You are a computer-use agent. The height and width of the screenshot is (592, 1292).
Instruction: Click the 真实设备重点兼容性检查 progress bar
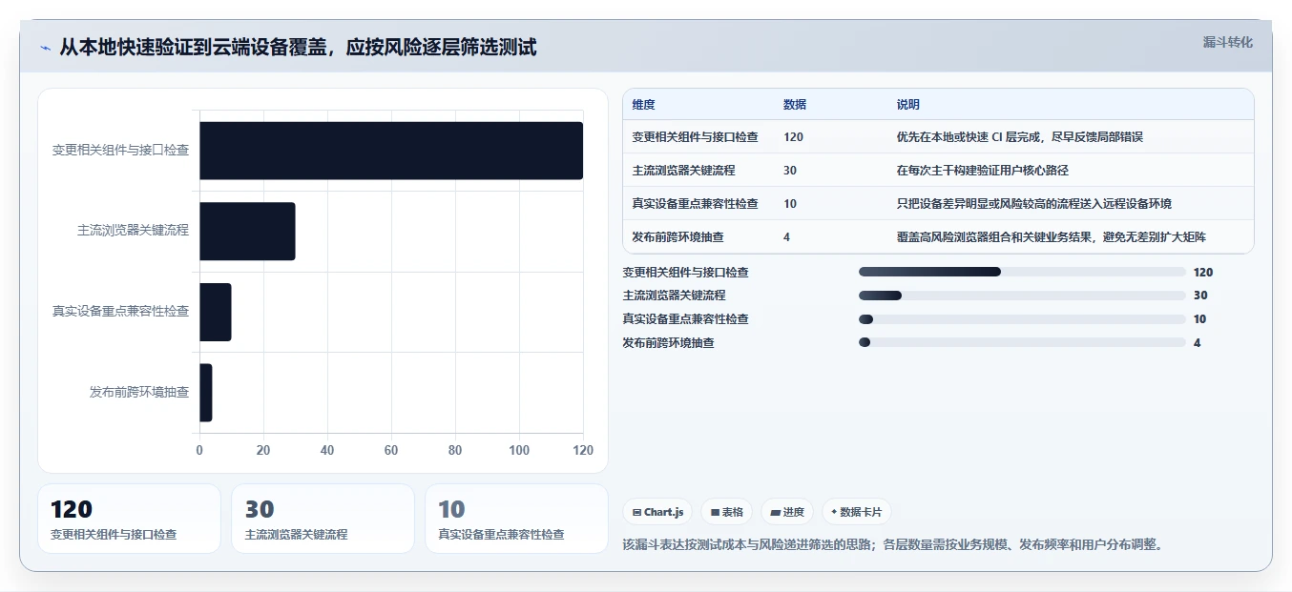1022,319
